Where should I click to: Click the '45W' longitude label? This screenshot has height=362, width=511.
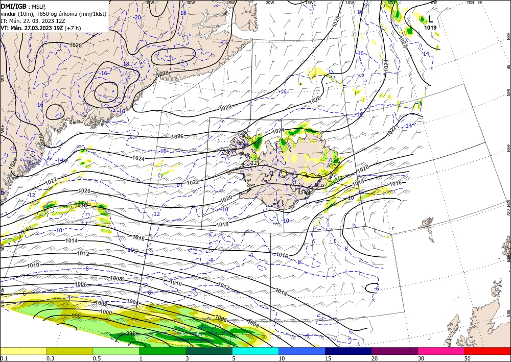2,129
